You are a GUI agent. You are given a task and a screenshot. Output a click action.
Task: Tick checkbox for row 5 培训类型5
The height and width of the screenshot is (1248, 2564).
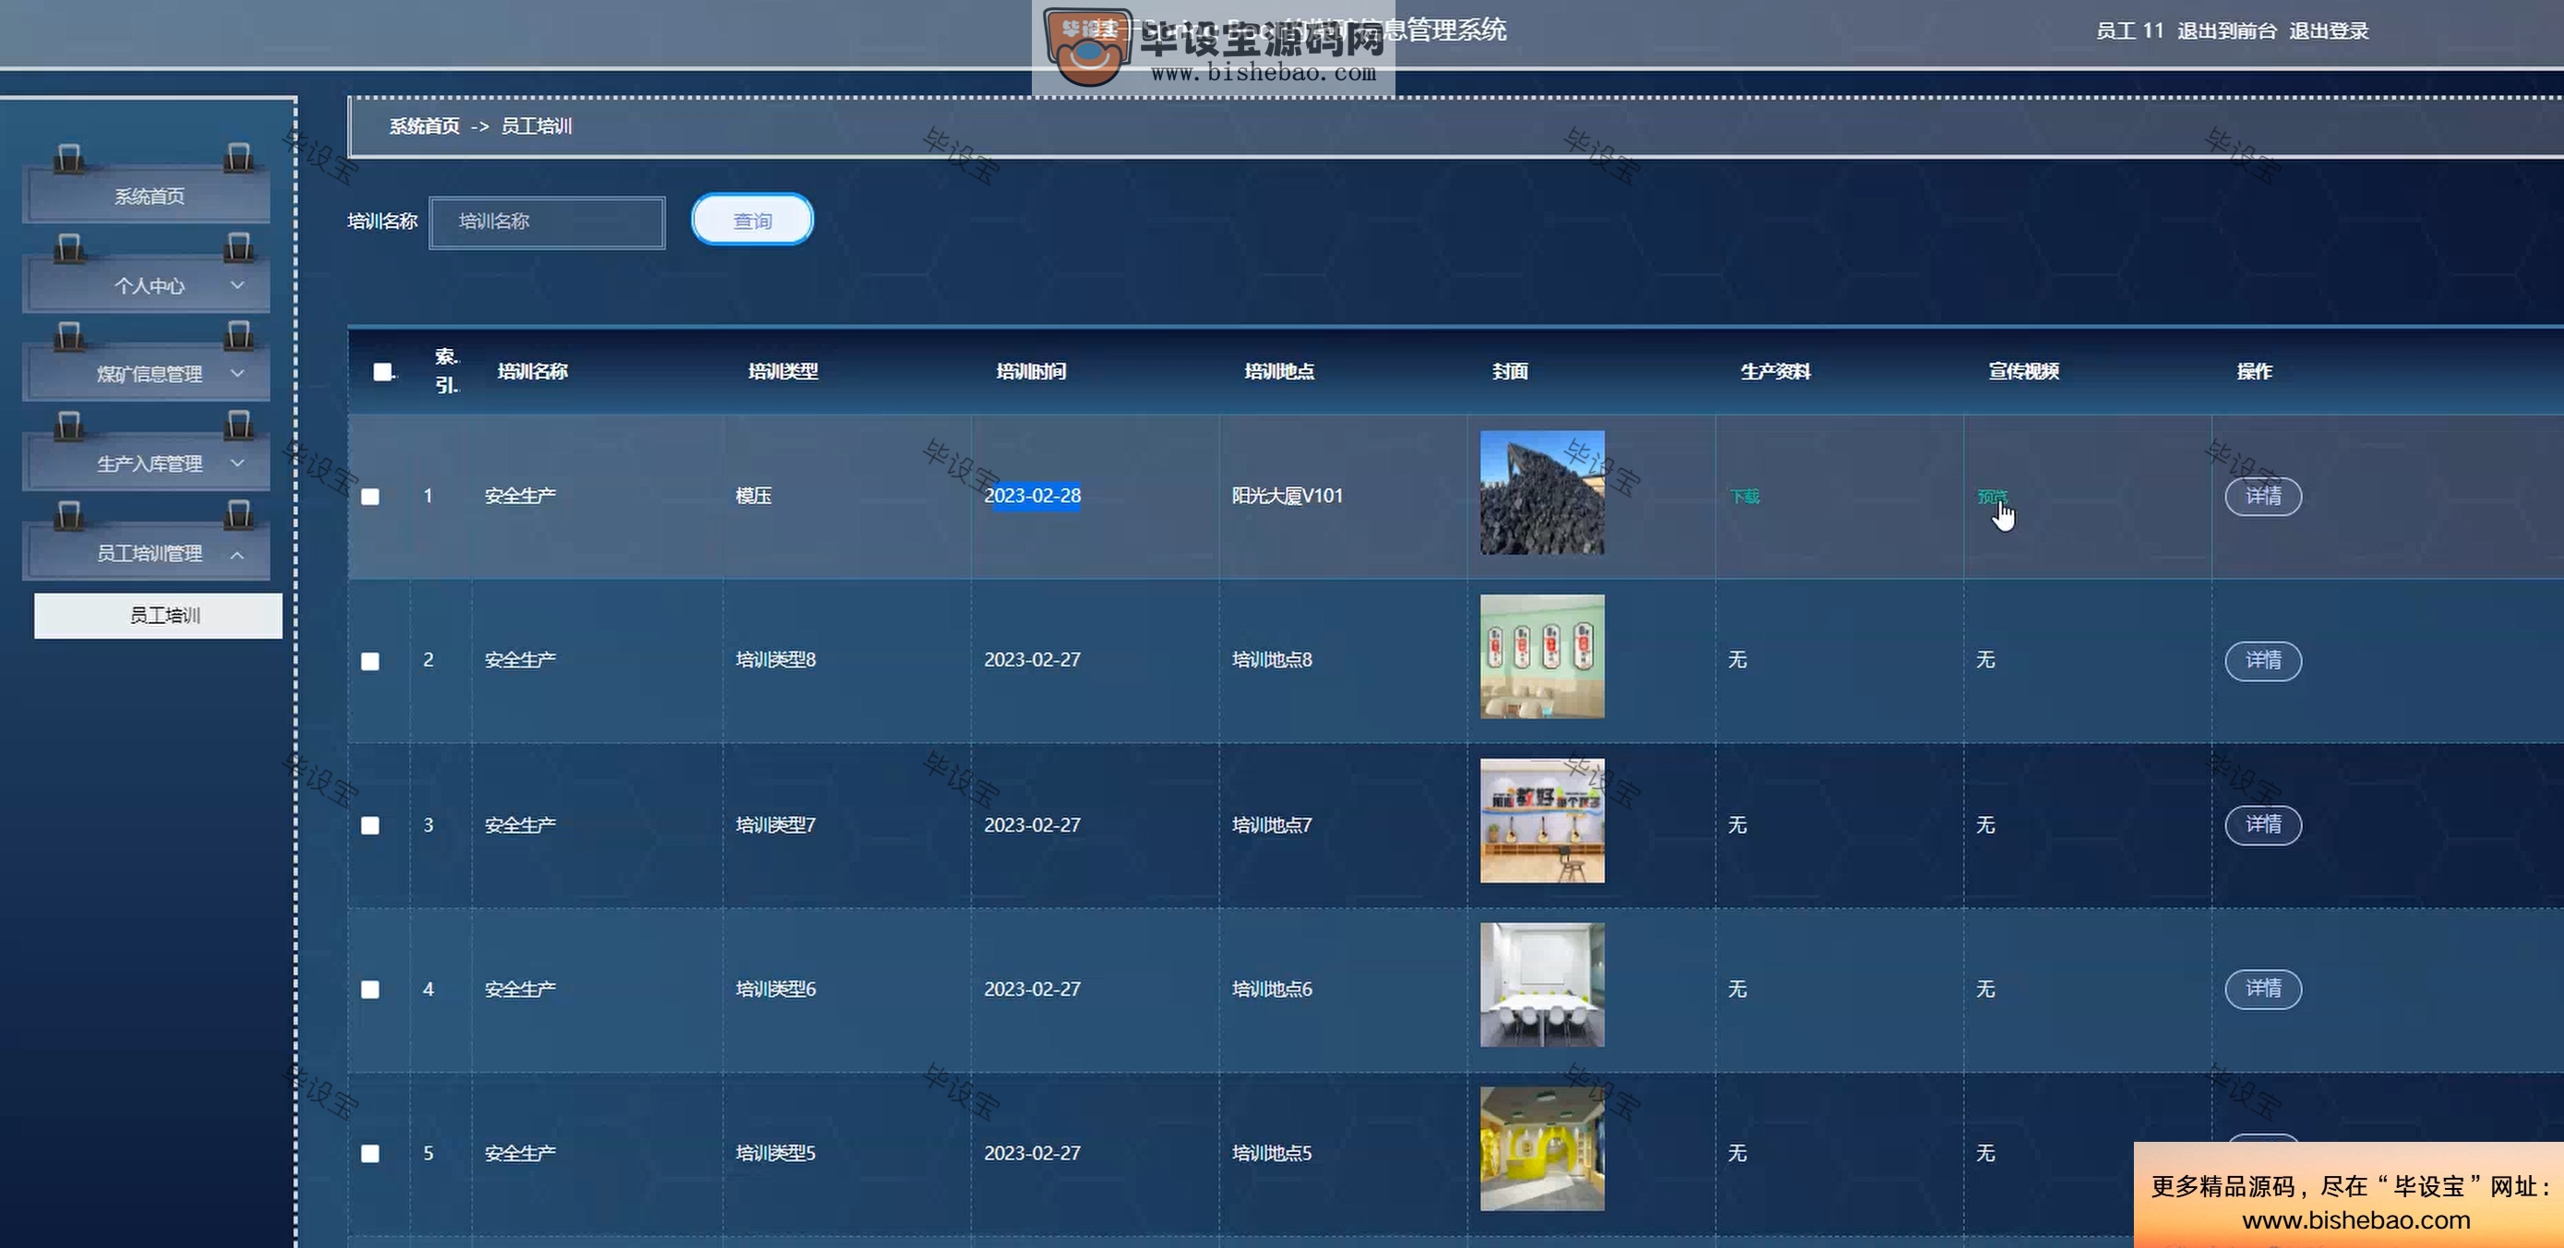(370, 1154)
